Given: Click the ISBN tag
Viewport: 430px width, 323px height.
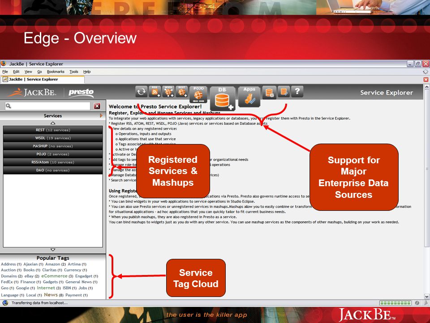Looking at the screenshot, I should coord(67,288).
